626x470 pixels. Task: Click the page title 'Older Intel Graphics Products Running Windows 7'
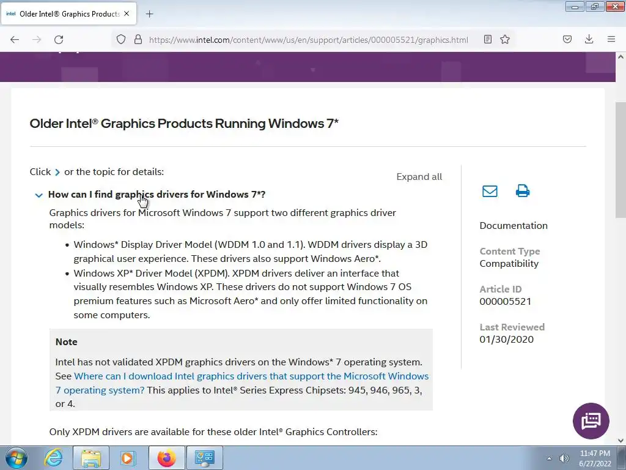(184, 124)
